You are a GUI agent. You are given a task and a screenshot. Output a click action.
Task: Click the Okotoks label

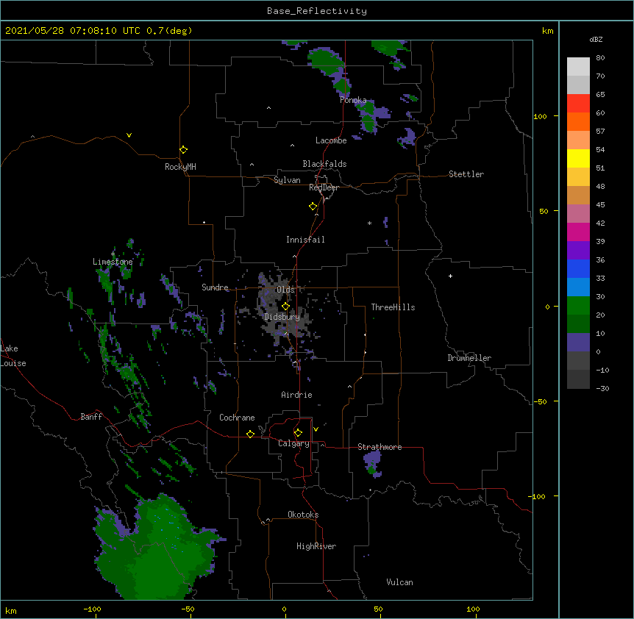[303, 515]
